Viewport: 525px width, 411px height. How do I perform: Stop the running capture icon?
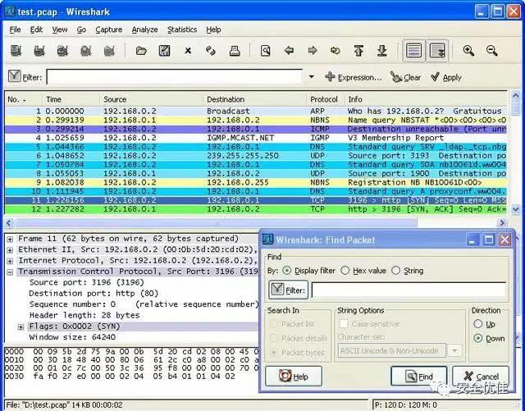click(86, 51)
